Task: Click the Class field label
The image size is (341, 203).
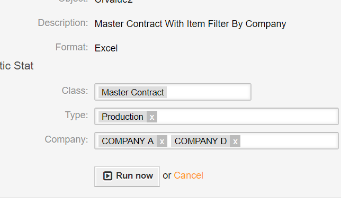Action: (x=75, y=91)
